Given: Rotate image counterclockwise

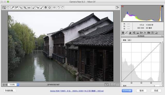Looking at the screenshot, I should 59,7.
